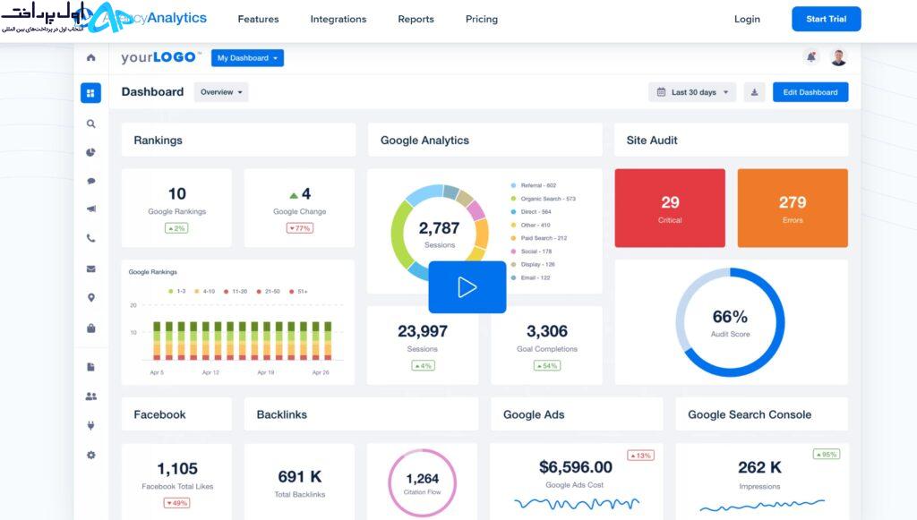917x520 pixels.
Task: Open the pie chart icon in sidebar
Action: click(90, 152)
